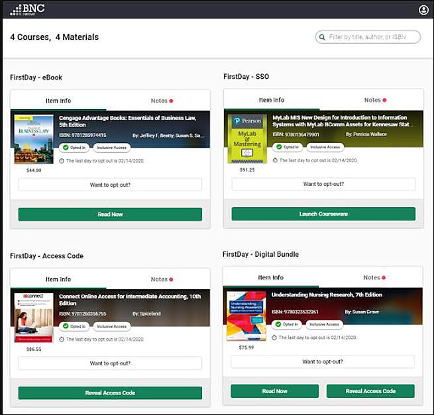Click Opted In badge for Business Law book
434x415 pixels.
(74, 148)
